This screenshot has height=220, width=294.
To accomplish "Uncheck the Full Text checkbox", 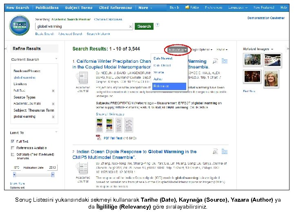I will tap(13, 141).
